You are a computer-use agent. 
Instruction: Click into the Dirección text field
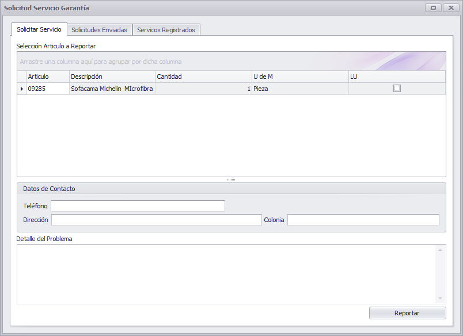click(x=157, y=220)
